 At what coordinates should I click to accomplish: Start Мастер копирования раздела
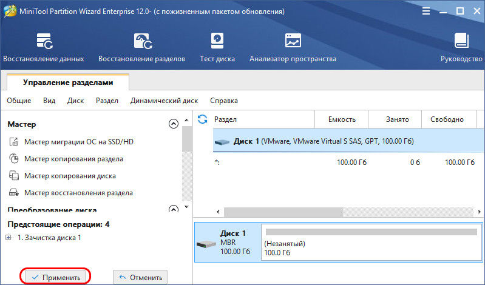pyautogui.click(x=73, y=159)
